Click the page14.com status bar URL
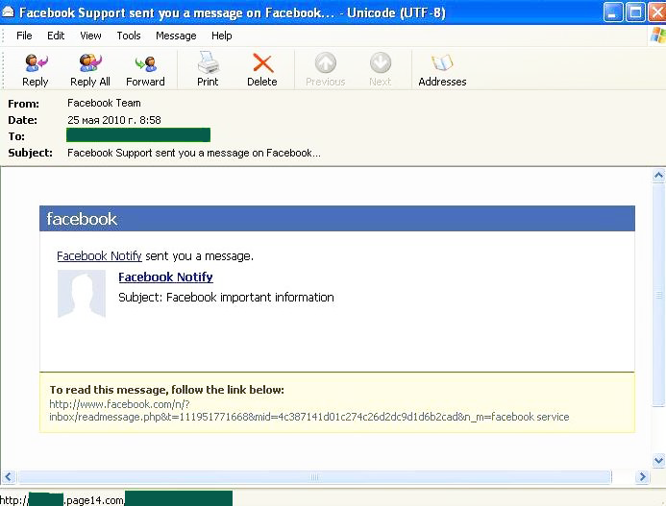The width and height of the screenshot is (666, 506). pyautogui.click(x=116, y=499)
